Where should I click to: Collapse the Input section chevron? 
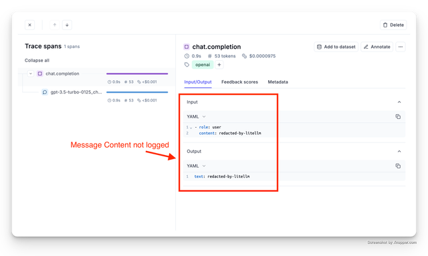pyautogui.click(x=399, y=102)
